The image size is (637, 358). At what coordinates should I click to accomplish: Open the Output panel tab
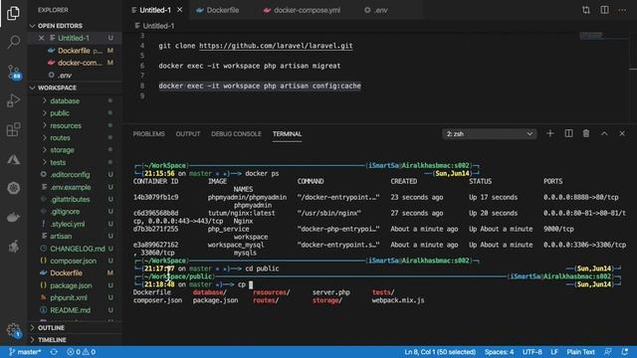(x=188, y=133)
